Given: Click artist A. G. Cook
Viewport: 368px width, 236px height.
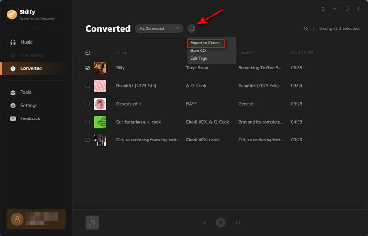Looking at the screenshot, I should pos(196,86).
